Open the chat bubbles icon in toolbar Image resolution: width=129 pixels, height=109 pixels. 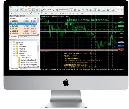[122, 10]
